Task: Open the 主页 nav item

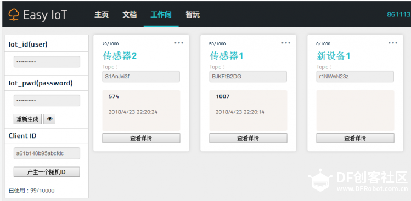Action: point(102,15)
